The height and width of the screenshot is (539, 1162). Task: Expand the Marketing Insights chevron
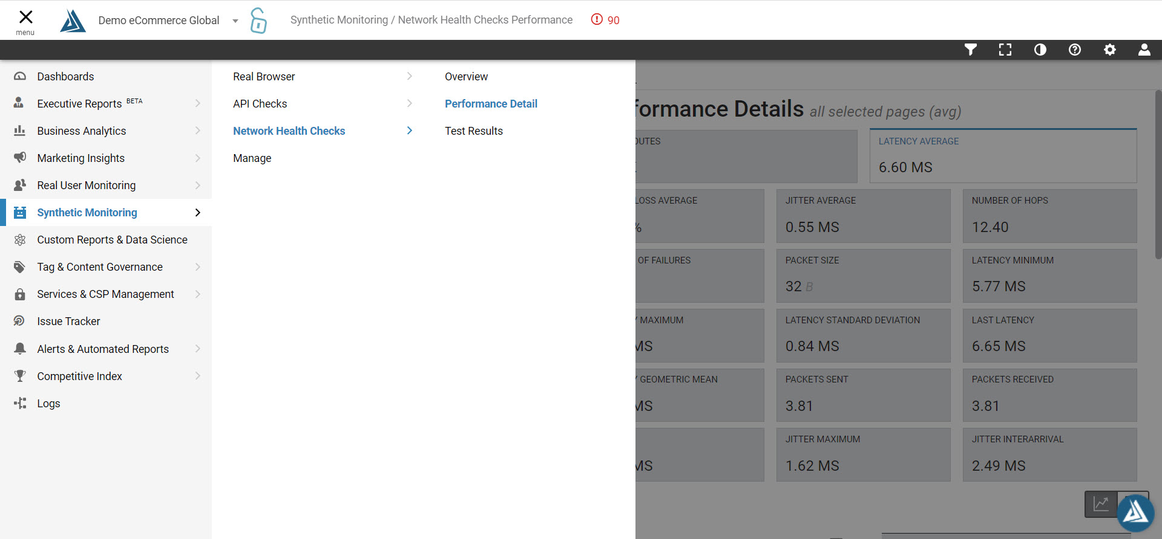point(198,158)
